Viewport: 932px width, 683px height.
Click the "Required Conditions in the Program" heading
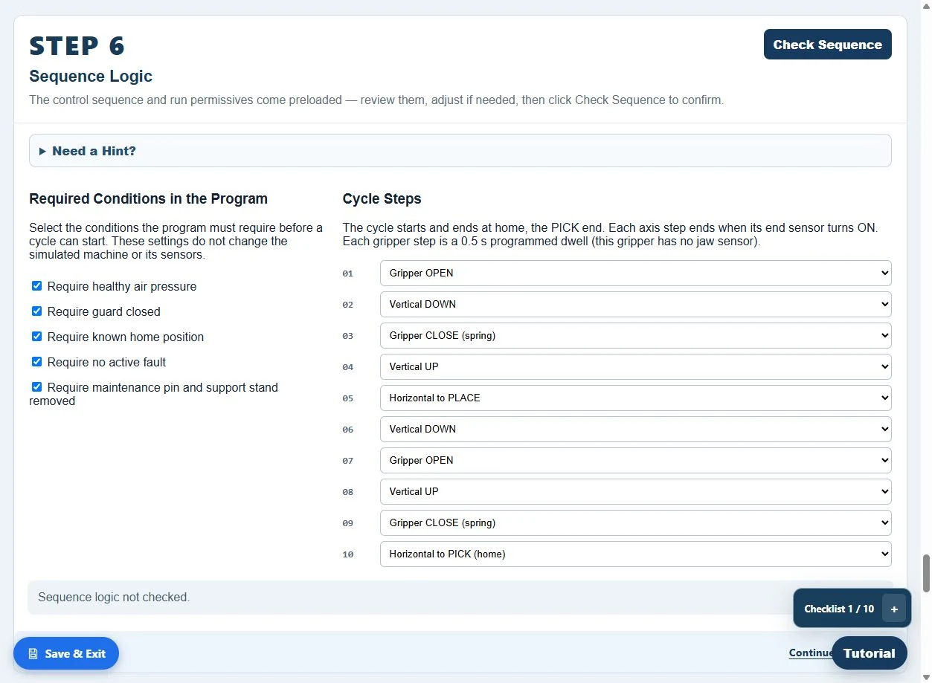[148, 198]
